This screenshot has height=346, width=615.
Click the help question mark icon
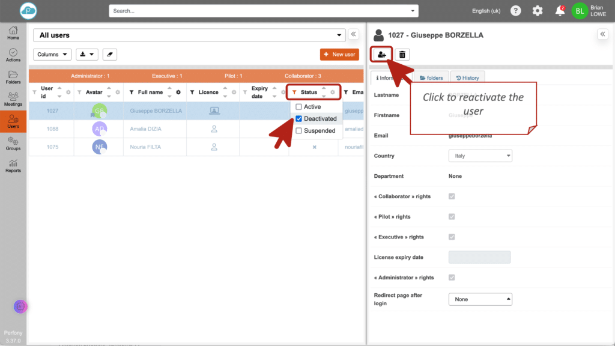click(515, 11)
